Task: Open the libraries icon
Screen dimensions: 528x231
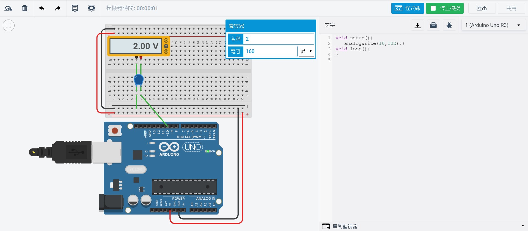Action: click(x=433, y=25)
